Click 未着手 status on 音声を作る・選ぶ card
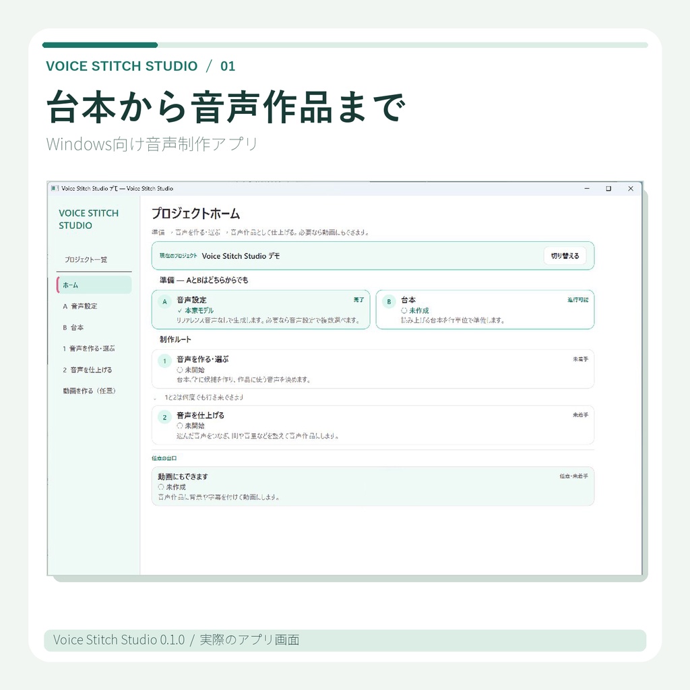This screenshot has height=690, width=690. click(580, 359)
